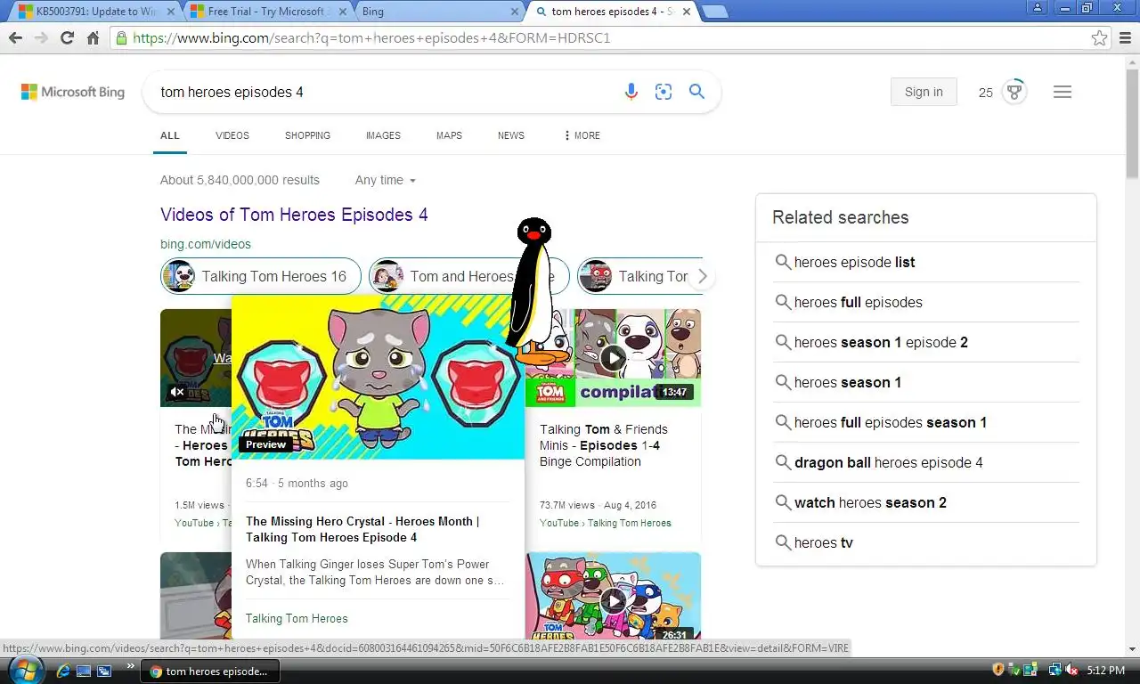Image resolution: width=1140 pixels, height=684 pixels.
Task: Select the MAPS search category
Action: click(x=449, y=135)
